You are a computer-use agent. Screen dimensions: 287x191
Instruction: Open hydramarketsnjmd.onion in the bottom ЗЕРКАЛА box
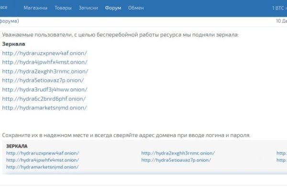click(42, 167)
